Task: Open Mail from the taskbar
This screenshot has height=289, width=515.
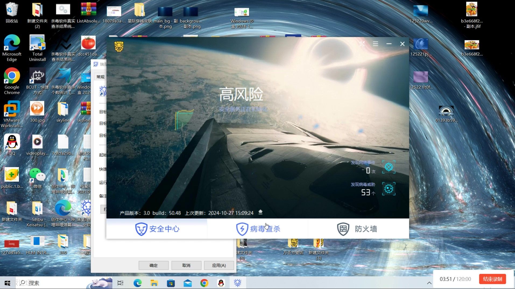Action: point(188,283)
